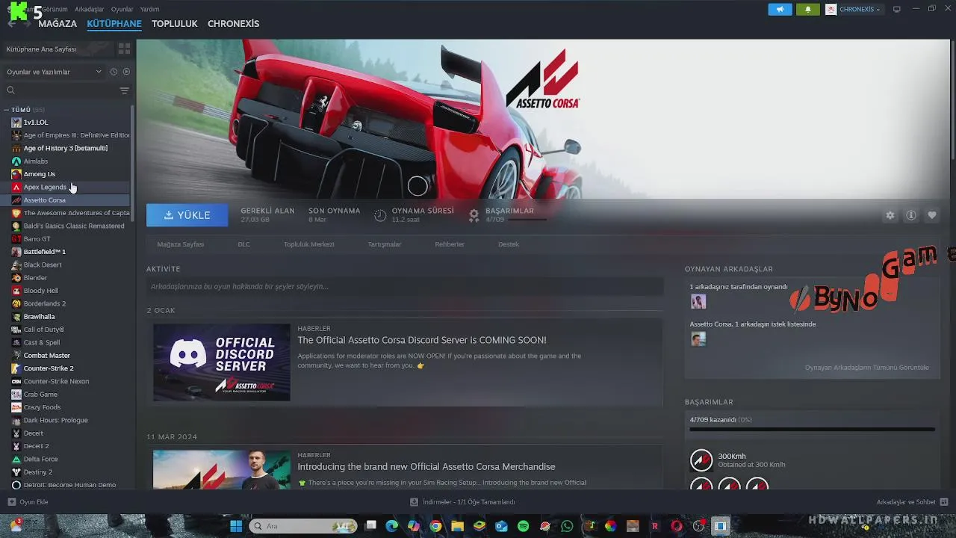Click the blue YÜKLE install button
The width and height of the screenshot is (956, 538).
click(x=187, y=215)
